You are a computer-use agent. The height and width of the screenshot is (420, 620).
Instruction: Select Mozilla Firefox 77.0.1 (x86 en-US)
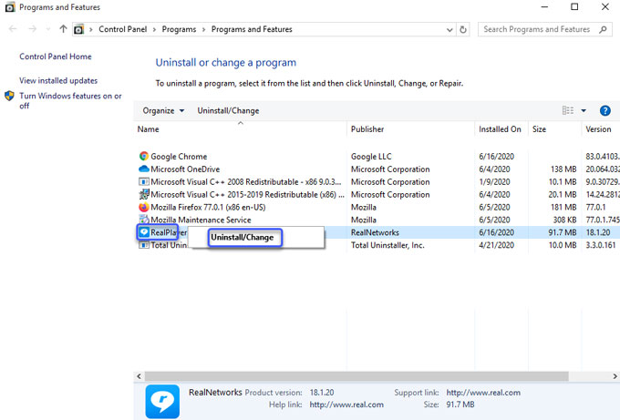coord(208,207)
